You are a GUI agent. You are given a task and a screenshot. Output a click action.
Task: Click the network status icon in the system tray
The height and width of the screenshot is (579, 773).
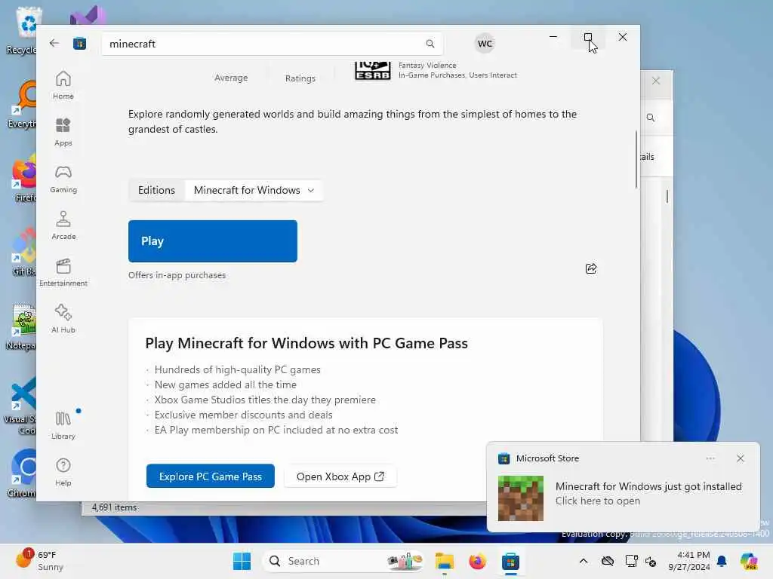tap(631, 561)
